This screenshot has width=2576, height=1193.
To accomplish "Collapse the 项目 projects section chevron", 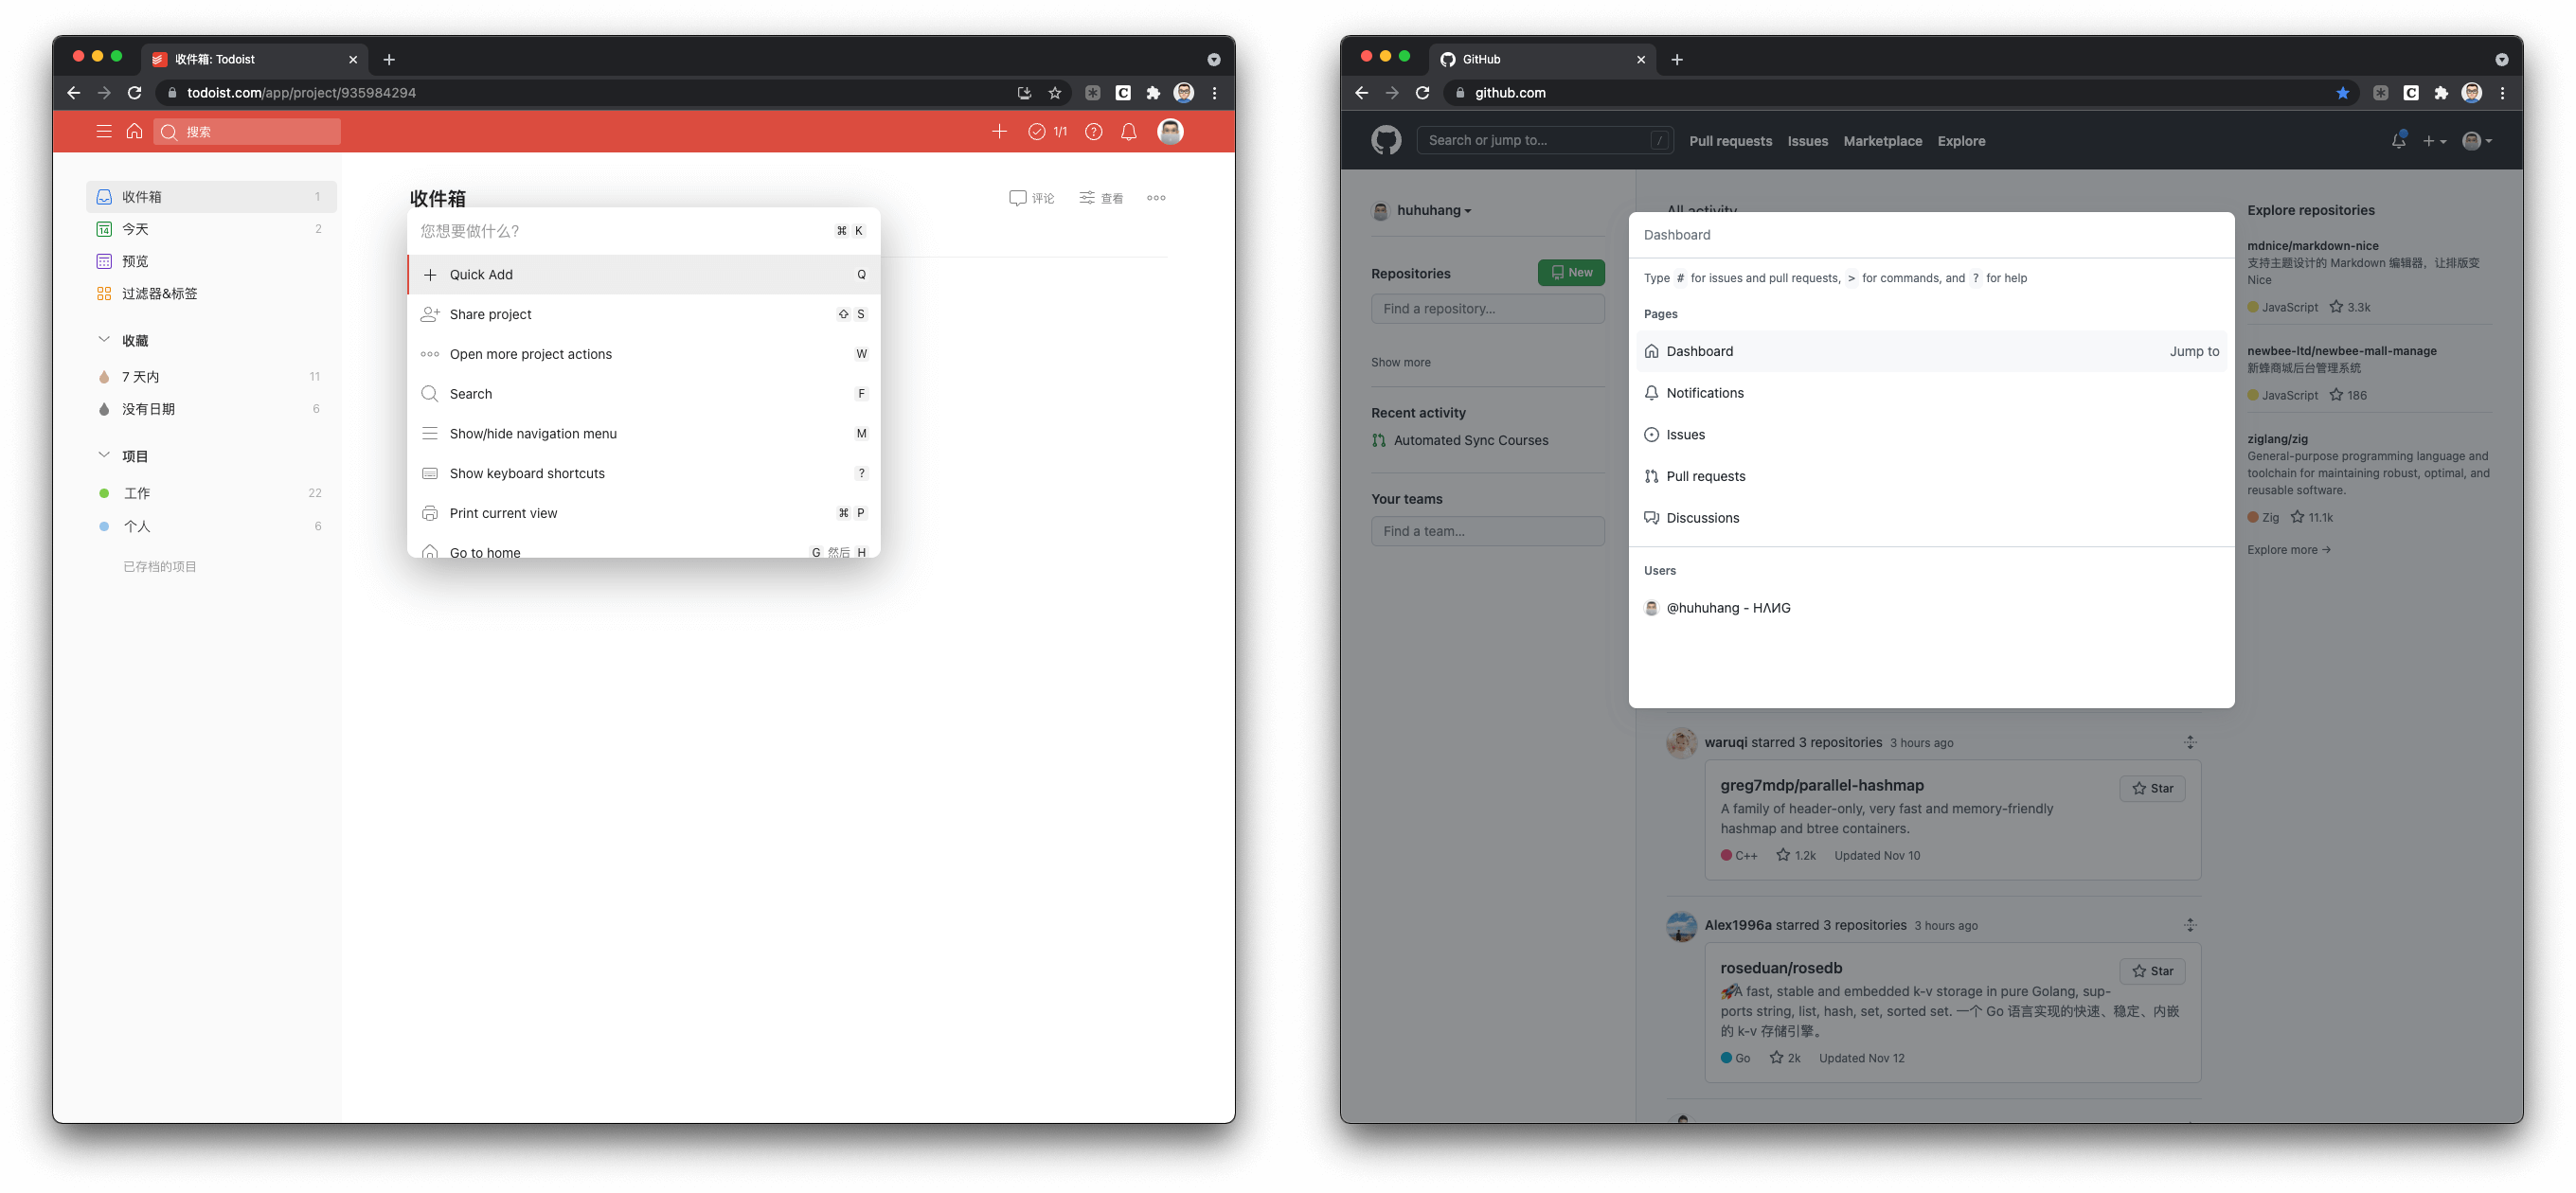I will coord(104,455).
